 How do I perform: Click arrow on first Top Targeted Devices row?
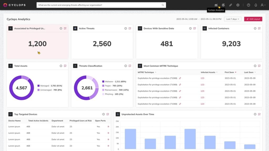108,127
